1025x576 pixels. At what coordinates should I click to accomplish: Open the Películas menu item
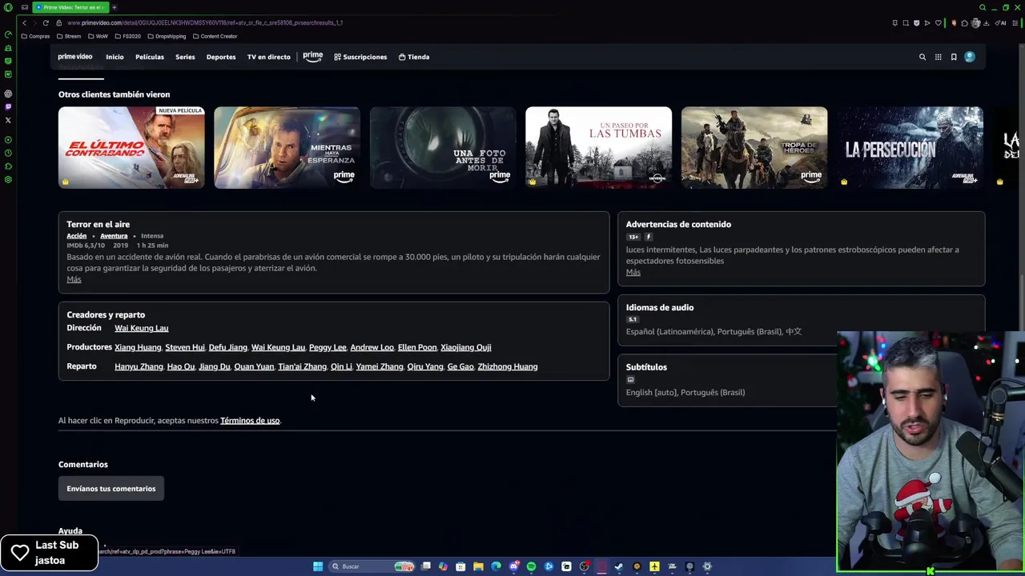(x=150, y=57)
